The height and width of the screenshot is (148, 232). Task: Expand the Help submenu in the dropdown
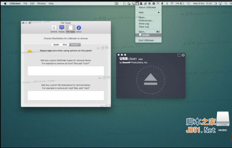coord(148,12)
